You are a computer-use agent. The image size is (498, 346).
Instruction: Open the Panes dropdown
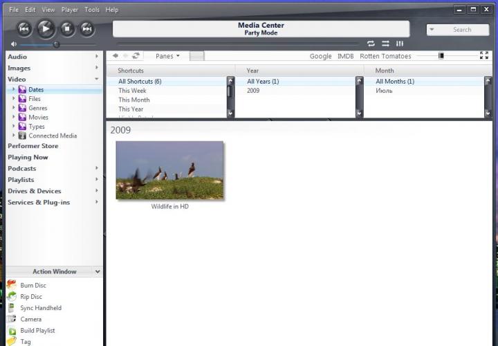(167, 56)
